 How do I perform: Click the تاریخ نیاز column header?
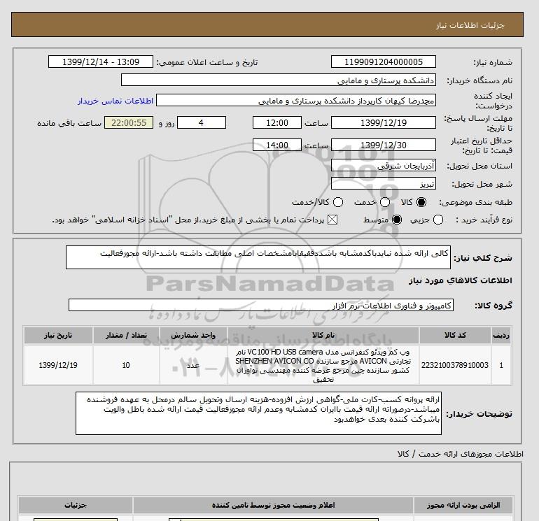pyautogui.click(x=58, y=335)
